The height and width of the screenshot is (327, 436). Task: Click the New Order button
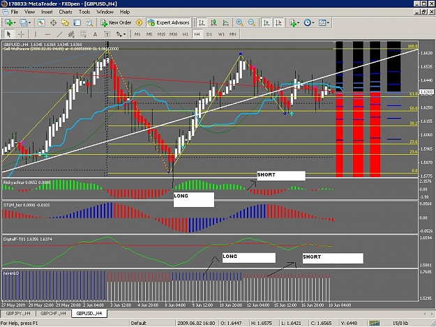click(x=116, y=23)
